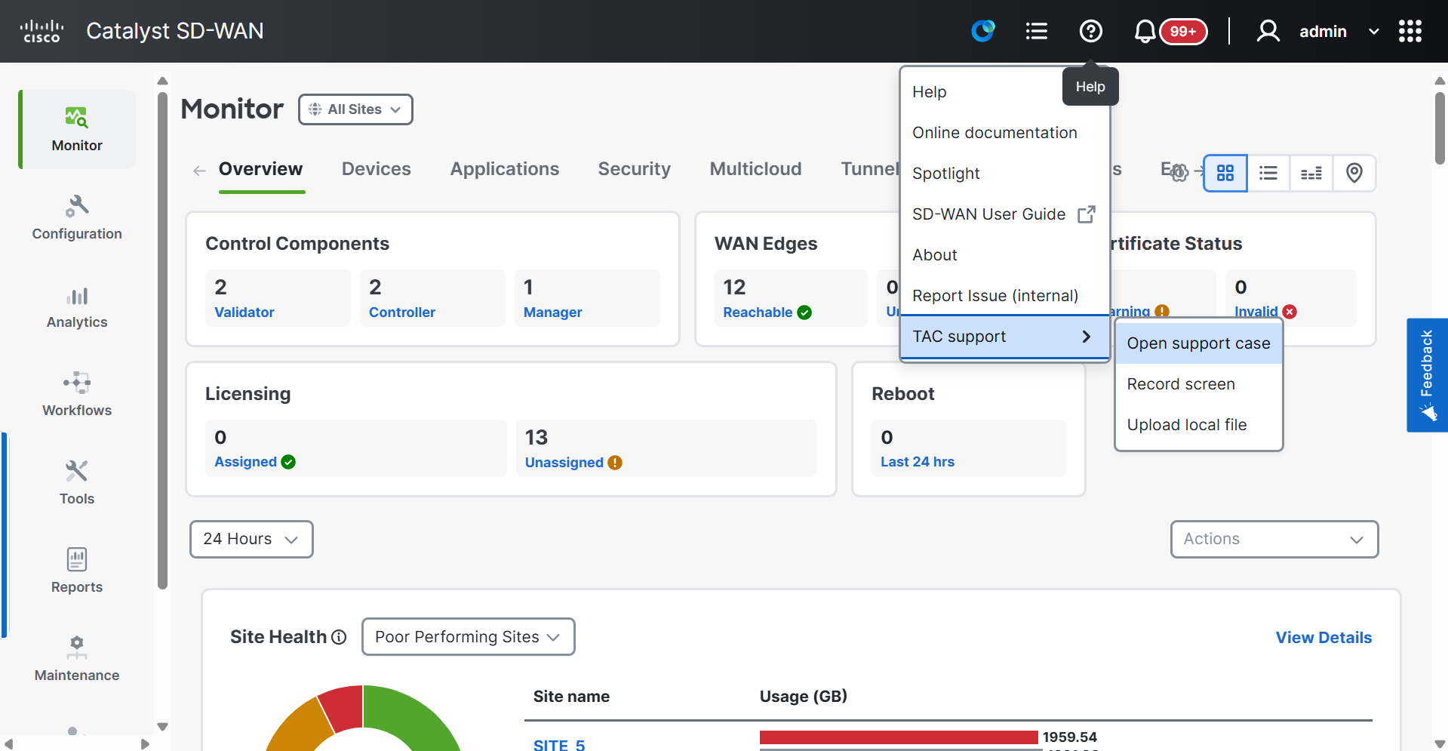The image size is (1448, 751).
Task: Open Workflows from the sidebar
Action: click(x=77, y=394)
